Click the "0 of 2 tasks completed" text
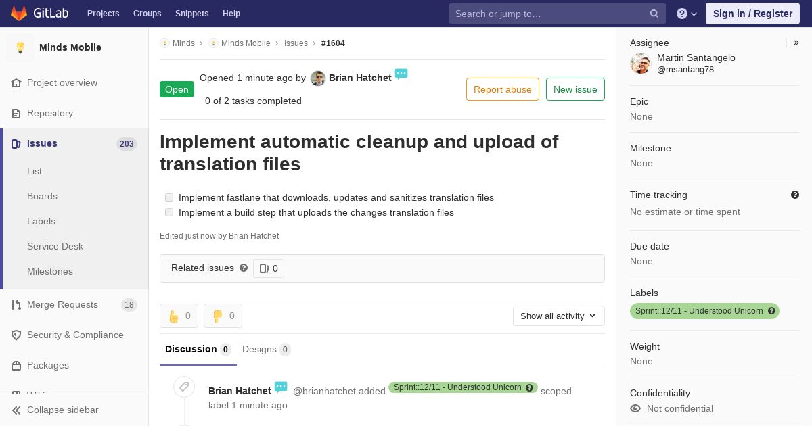Screen dimensions: 812x426 pyautogui.click(x=253, y=101)
